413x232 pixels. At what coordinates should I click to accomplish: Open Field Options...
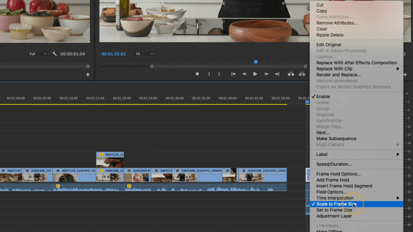click(x=356, y=192)
